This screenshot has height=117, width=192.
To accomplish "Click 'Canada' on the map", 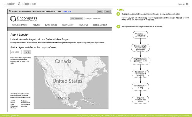I will [x=63, y=61].
